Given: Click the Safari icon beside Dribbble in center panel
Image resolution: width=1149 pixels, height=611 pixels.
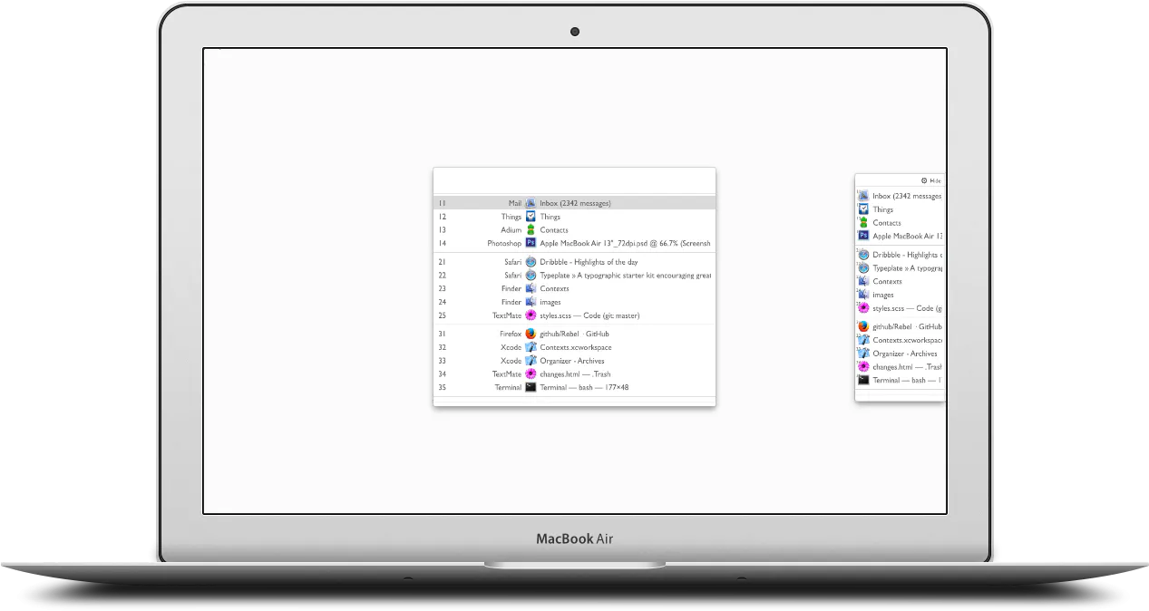Looking at the screenshot, I should (531, 262).
